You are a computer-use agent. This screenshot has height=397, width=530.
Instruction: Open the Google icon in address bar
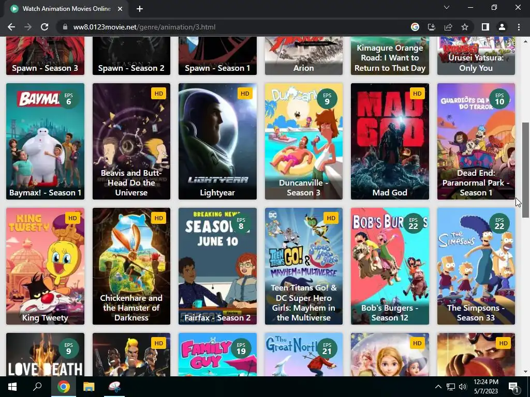point(415,27)
